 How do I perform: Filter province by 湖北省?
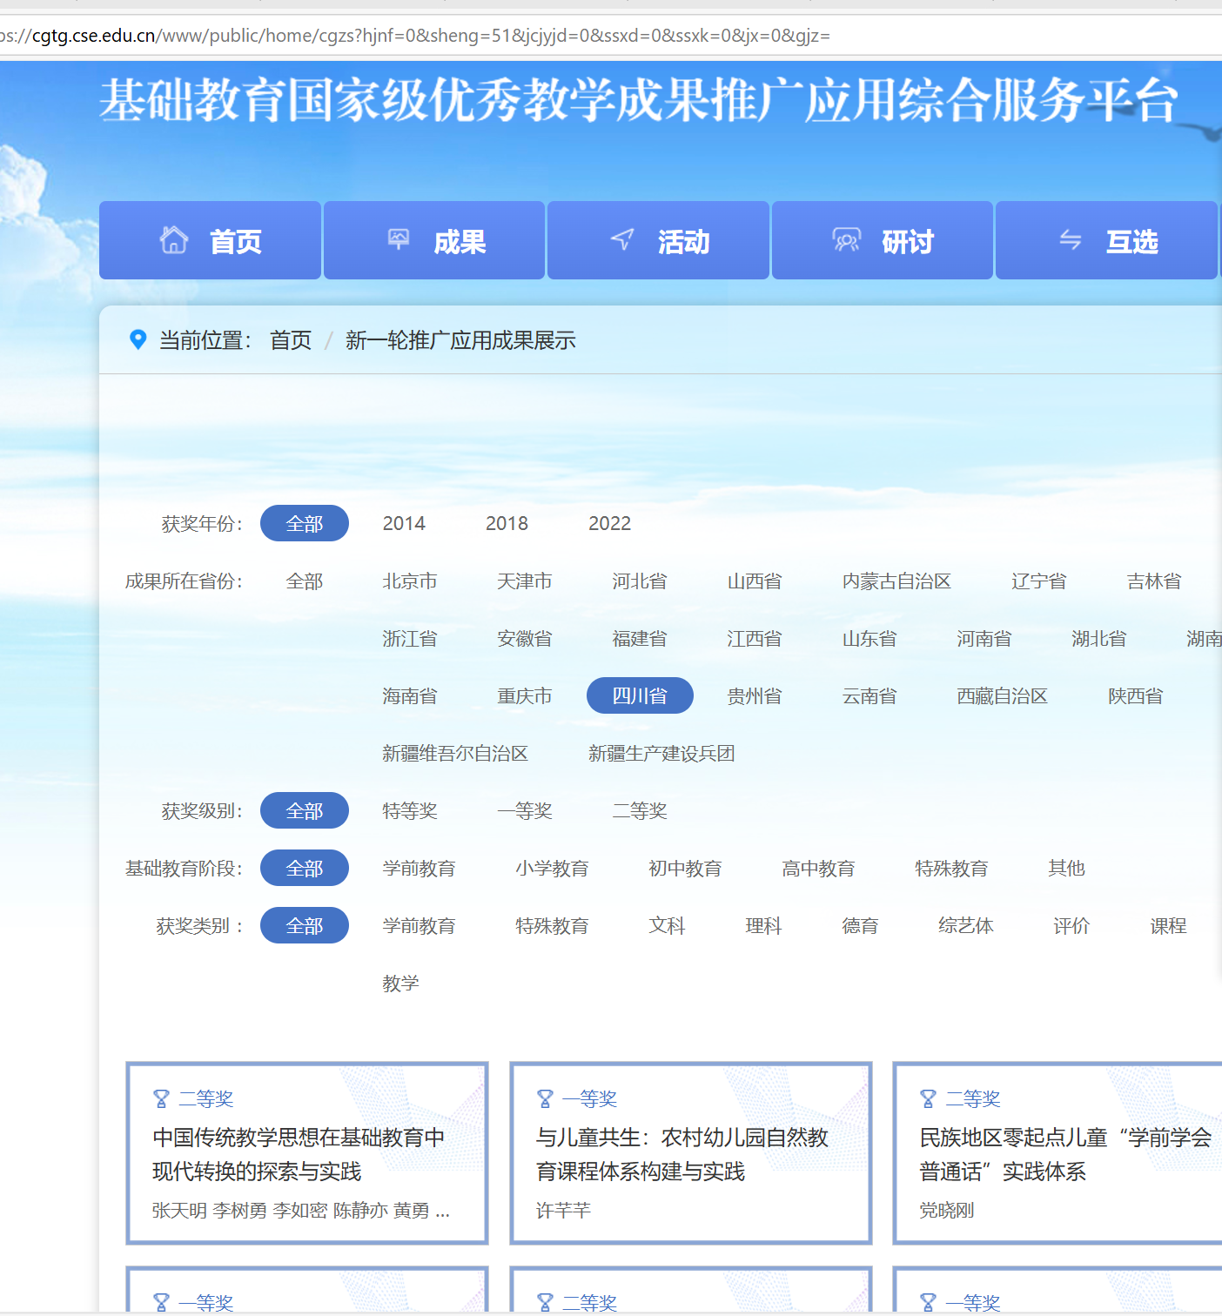[1099, 638]
